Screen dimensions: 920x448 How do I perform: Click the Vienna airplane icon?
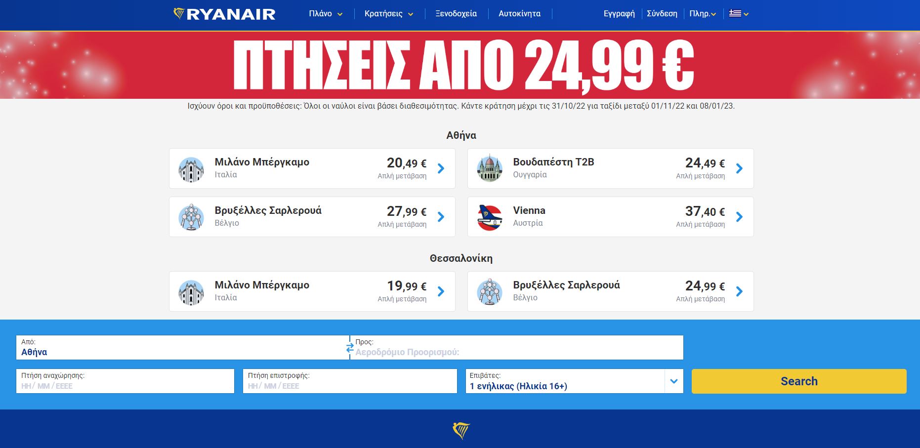point(490,217)
